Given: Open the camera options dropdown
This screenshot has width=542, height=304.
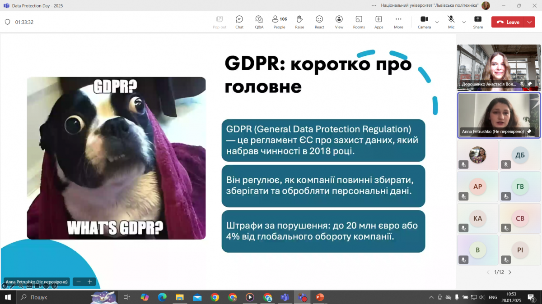Looking at the screenshot, I should (437, 23).
